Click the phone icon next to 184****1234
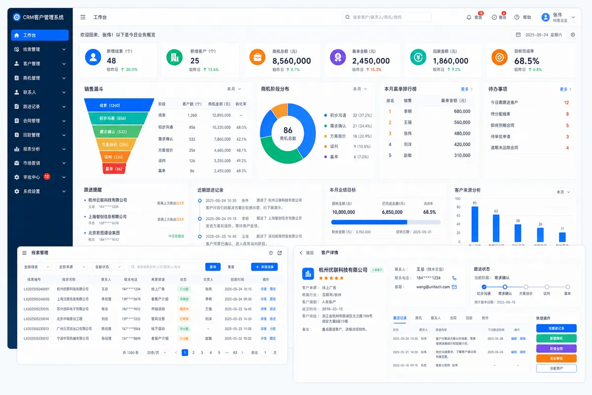592x395 pixels. (454, 278)
